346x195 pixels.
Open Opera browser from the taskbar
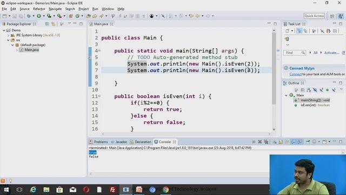pyautogui.click(x=86, y=190)
